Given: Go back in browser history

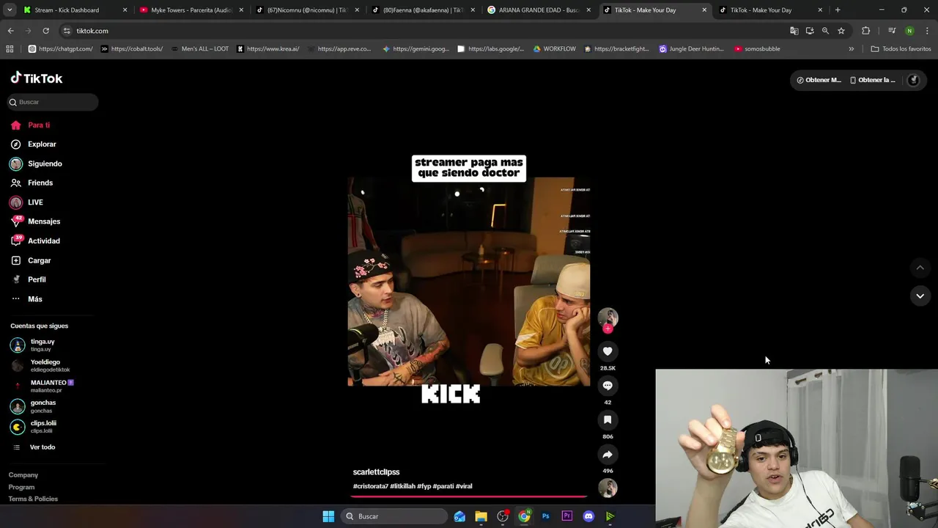Looking at the screenshot, I should pyautogui.click(x=10, y=31).
